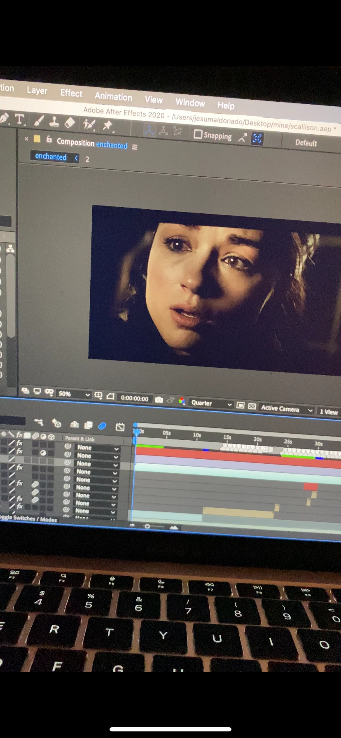The width and height of the screenshot is (341, 738).
Task: Toggle Hide Shy Layers switch in timeline
Action: pyautogui.click(x=75, y=424)
